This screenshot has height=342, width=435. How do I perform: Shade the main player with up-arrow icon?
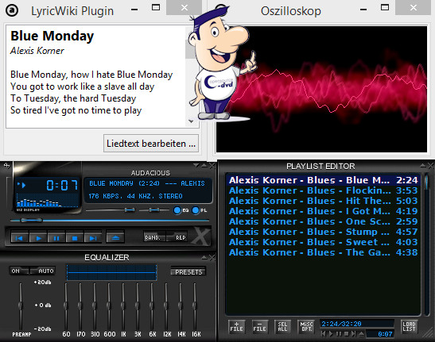(x=204, y=166)
